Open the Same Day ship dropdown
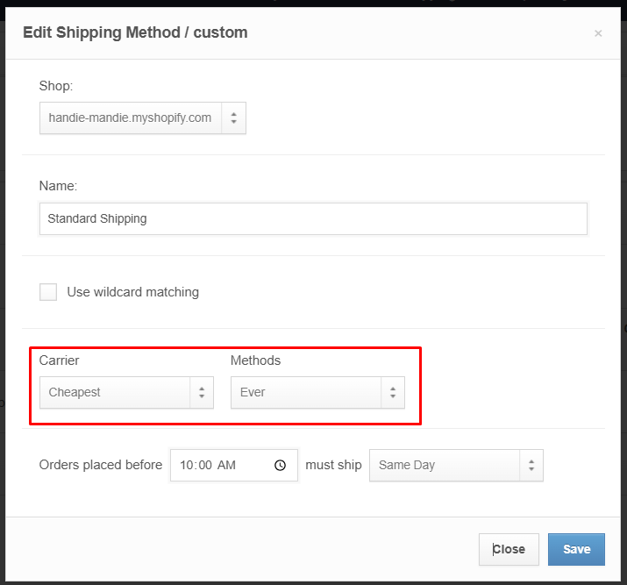 (456, 465)
